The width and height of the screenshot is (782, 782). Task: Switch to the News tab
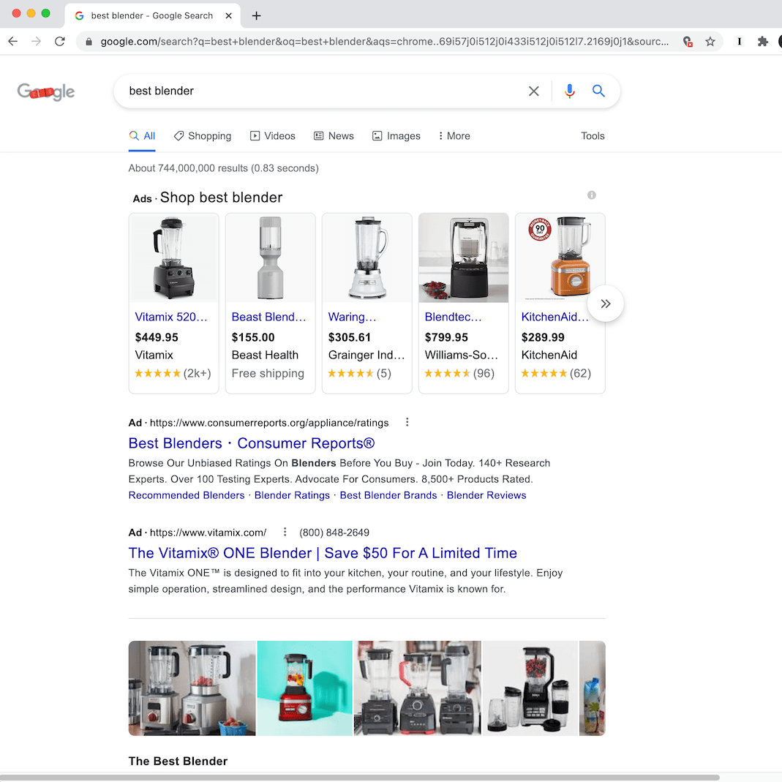pyautogui.click(x=334, y=136)
